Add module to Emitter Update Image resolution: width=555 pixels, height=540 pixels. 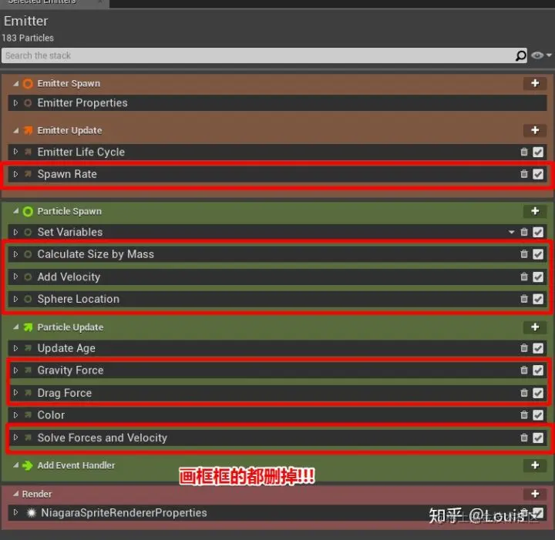pyautogui.click(x=535, y=130)
